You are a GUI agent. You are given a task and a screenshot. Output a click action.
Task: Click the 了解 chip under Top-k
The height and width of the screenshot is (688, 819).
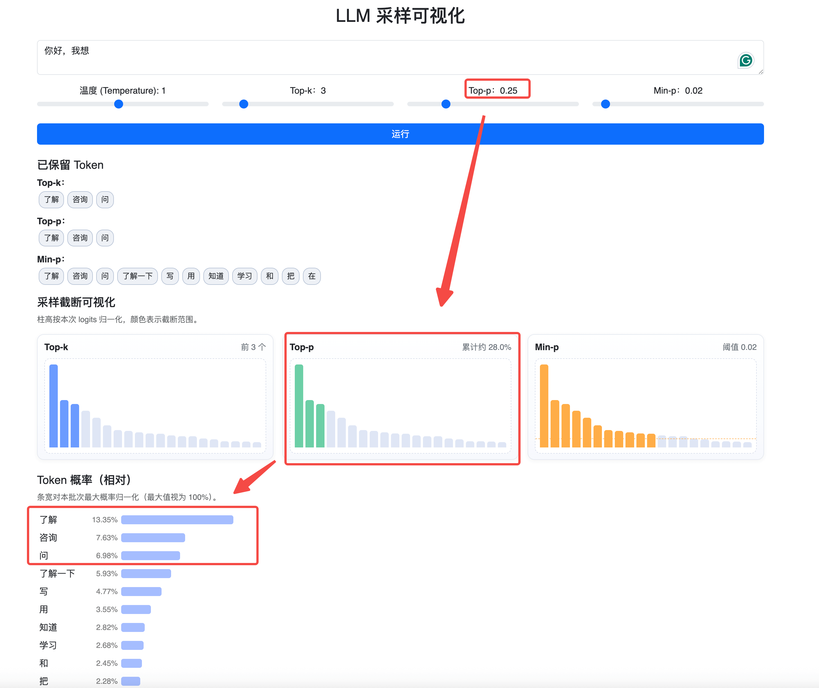click(51, 200)
